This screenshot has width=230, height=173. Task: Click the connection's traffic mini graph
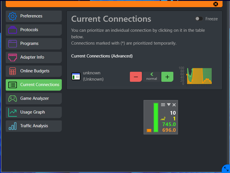pyautogui.click(x=199, y=76)
